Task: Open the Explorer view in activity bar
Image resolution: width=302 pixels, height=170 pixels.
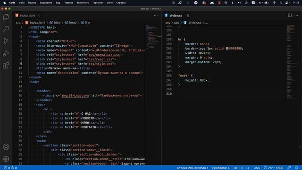Action: (6, 17)
